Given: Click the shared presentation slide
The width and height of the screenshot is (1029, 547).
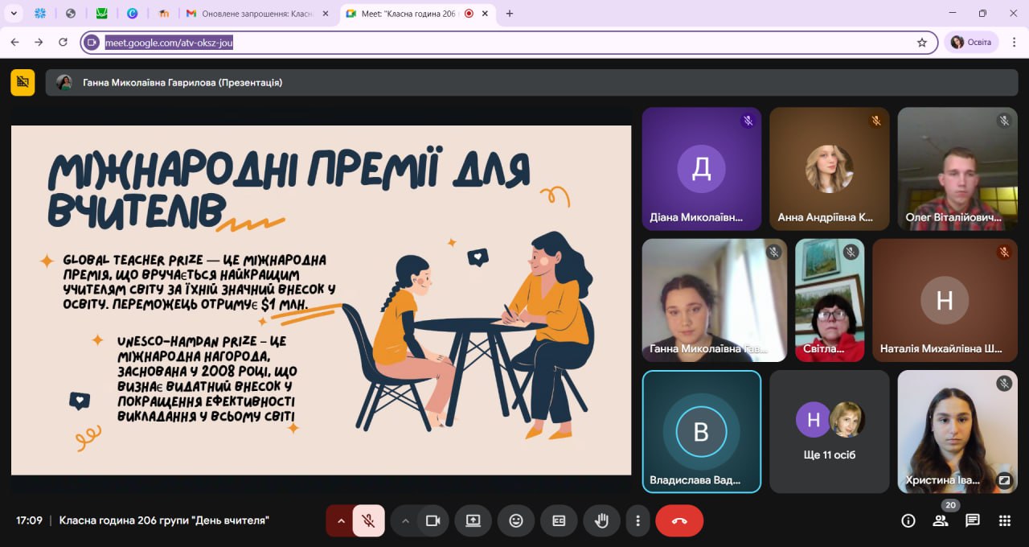Looking at the screenshot, I should pyautogui.click(x=321, y=300).
